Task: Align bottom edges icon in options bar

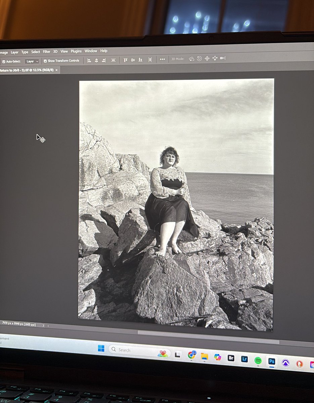Action: 140,60
